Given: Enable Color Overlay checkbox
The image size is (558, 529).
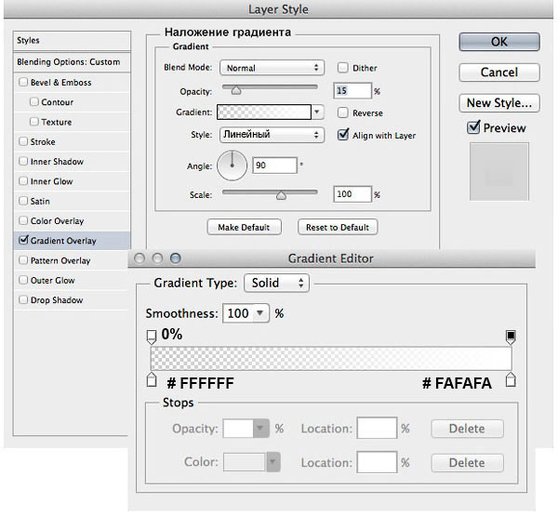Looking at the screenshot, I should (23, 220).
